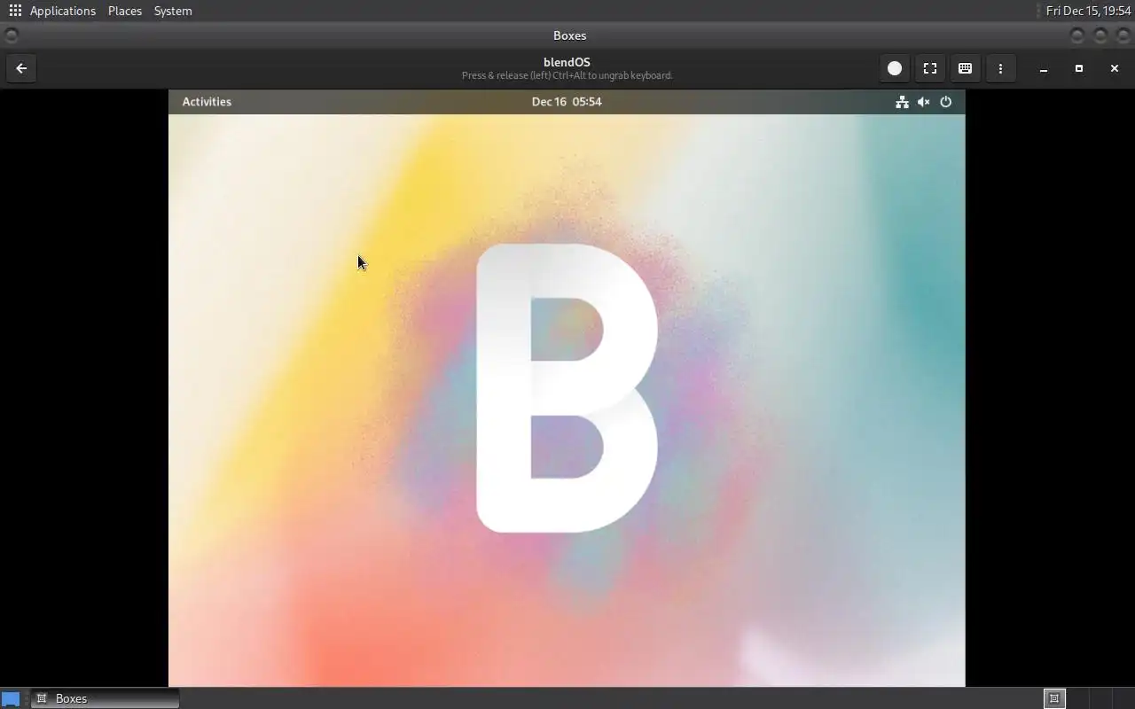Open the host Applications menu
The image size is (1135, 709).
(63, 11)
